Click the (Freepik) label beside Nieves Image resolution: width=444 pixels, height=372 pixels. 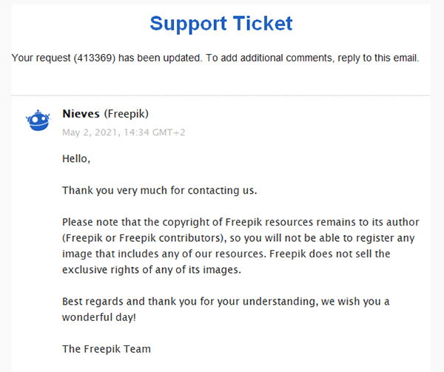tap(127, 114)
